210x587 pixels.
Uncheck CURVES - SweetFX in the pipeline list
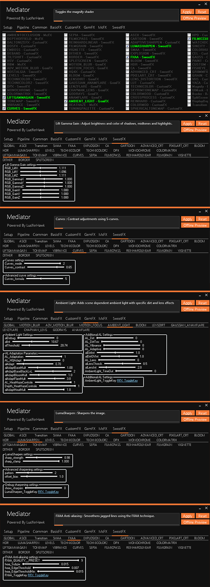coord(4,108)
